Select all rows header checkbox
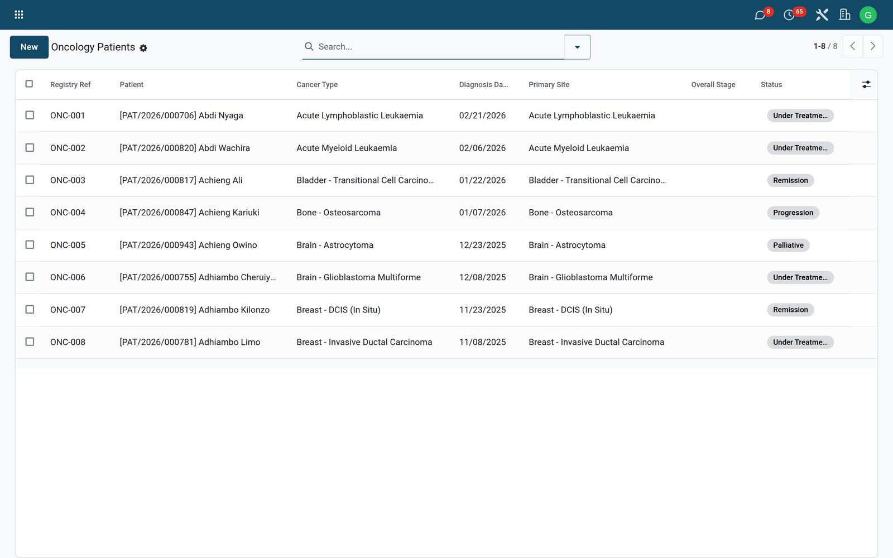The width and height of the screenshot is (893, 558). [30, 84]
